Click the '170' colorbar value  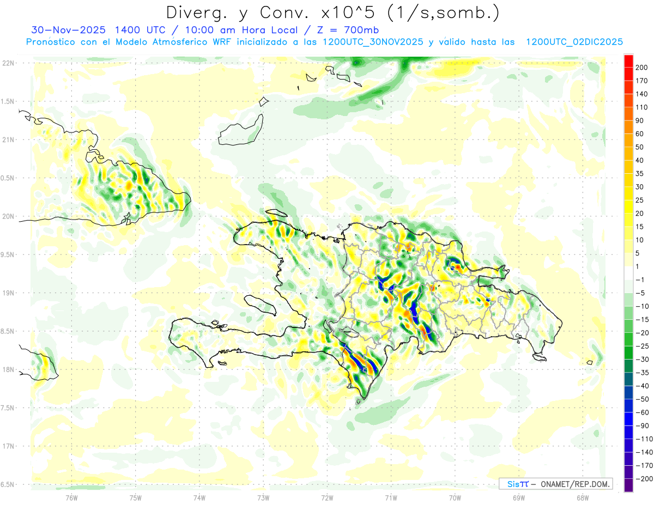point(641,80)
